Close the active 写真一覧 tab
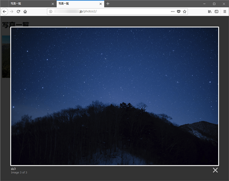Viewport: 229px width, 181px height. pyautogui.click(x=100, y=4)
